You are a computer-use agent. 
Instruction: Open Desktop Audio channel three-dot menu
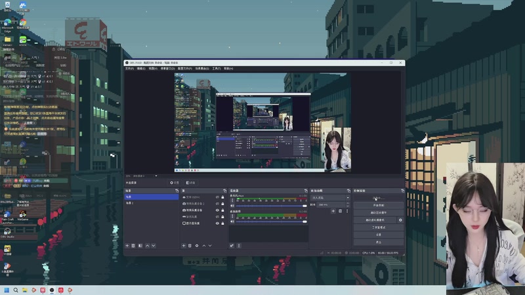click(232, 216)
